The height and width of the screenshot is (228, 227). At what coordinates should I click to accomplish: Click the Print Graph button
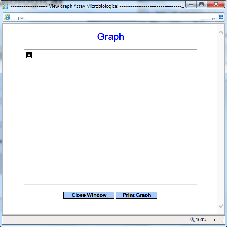tap(136, 195)
